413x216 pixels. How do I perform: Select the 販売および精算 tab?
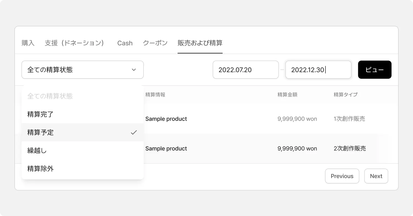click(x=200, y=43)
